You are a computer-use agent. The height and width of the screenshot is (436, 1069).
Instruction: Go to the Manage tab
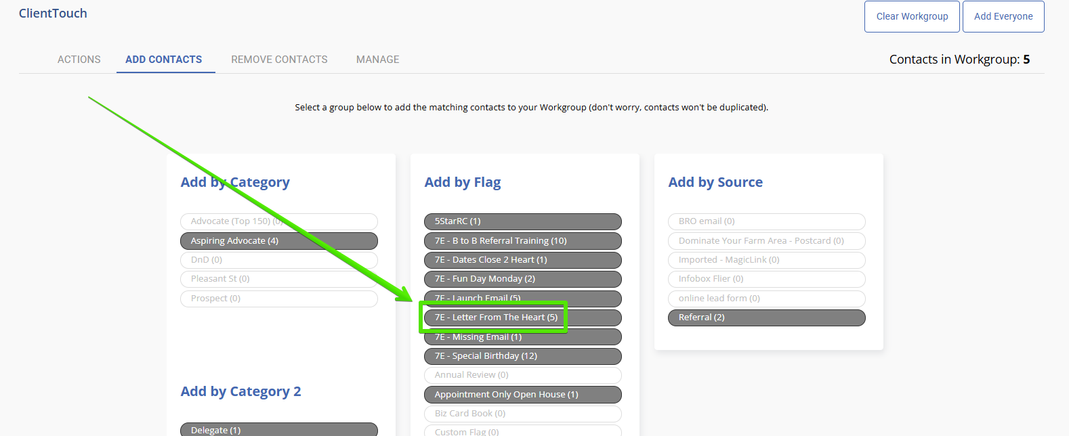[x=377, y=60]
